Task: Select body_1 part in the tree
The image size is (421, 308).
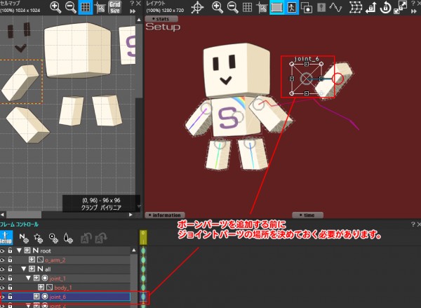Action: pyautogui.click(x=63, y=288)
